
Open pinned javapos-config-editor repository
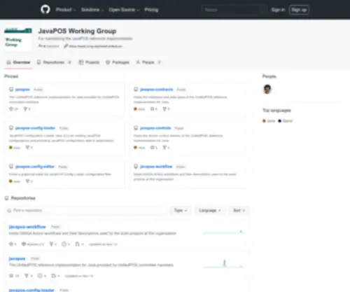click(x=35, y=167)
